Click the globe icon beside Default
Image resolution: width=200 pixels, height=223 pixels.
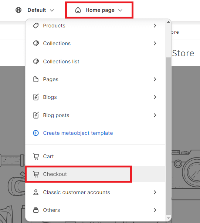pyautogui.click(x=18, y=10)
